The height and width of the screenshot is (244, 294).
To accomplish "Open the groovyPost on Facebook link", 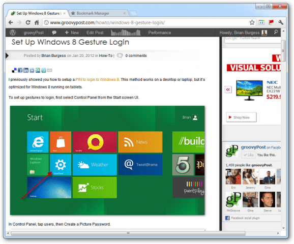I will click(261, 147).
